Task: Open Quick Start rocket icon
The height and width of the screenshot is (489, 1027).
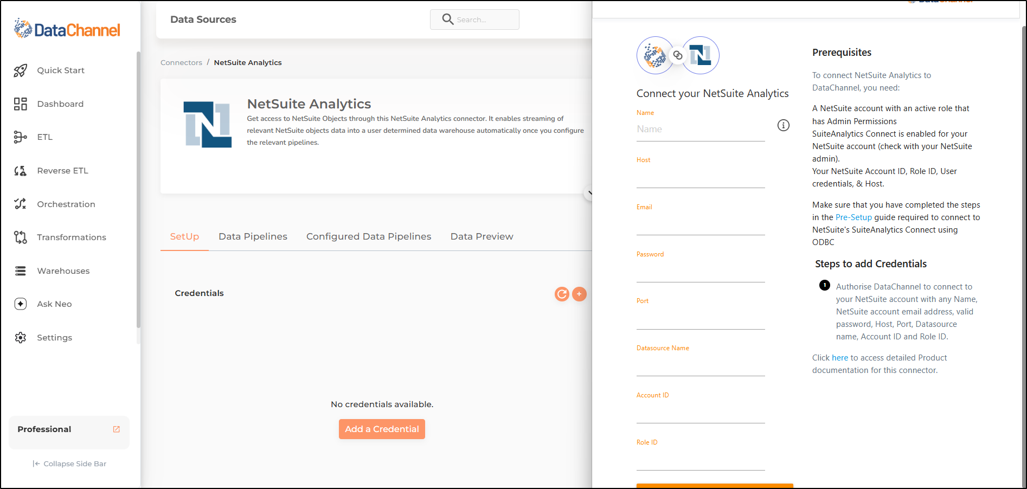Action: click(x=21, y=70)
